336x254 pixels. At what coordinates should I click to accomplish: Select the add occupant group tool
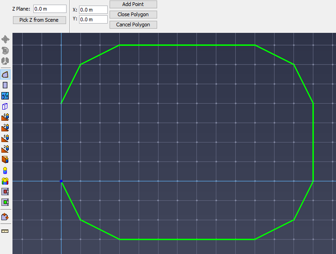pos(5,181)
